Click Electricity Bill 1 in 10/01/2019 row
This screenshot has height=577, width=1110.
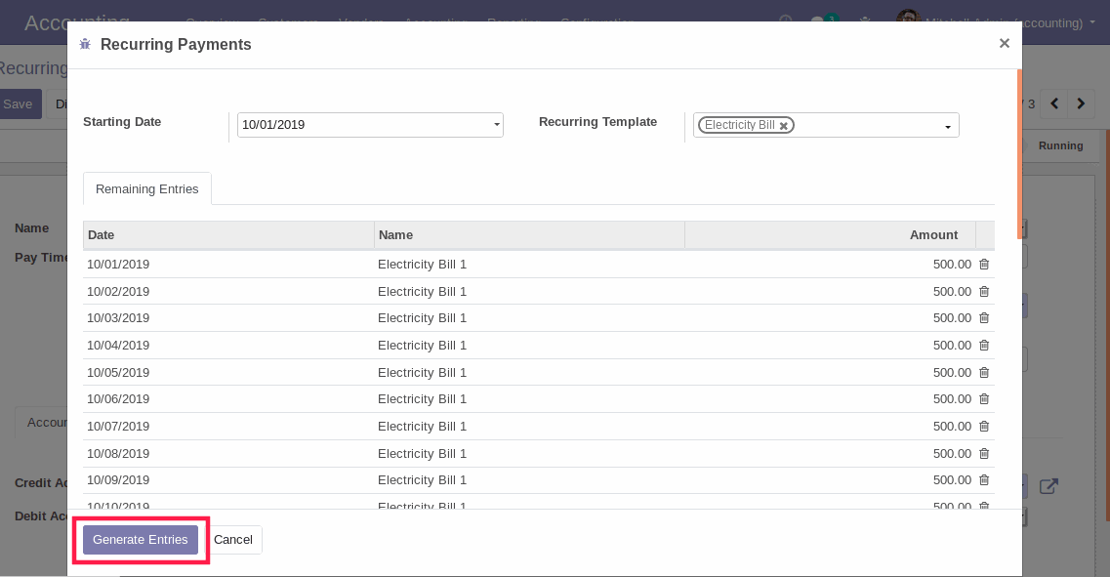click(422, 264)
